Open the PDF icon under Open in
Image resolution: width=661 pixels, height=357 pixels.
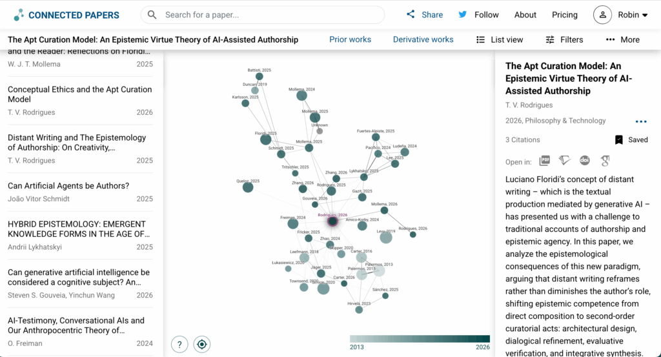point(545,161)
